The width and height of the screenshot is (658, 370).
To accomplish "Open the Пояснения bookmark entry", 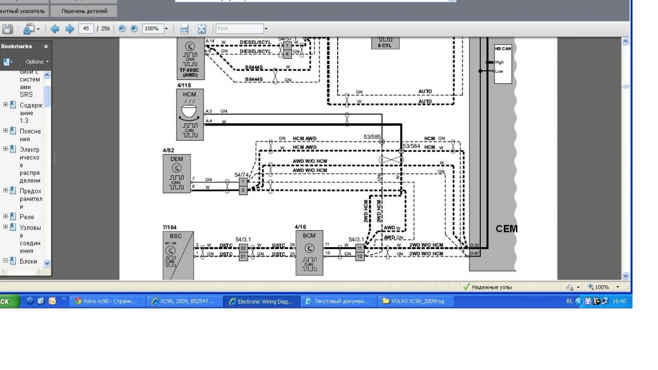I will (30, 135).
